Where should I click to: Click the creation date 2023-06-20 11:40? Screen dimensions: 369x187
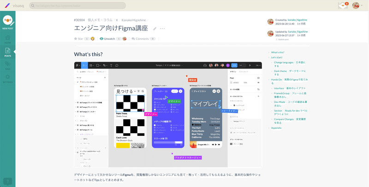click(x=285, y=24)
